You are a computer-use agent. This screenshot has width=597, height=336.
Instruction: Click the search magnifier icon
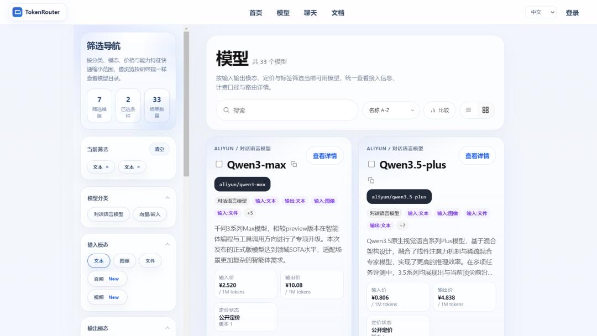tap(226, 110)
